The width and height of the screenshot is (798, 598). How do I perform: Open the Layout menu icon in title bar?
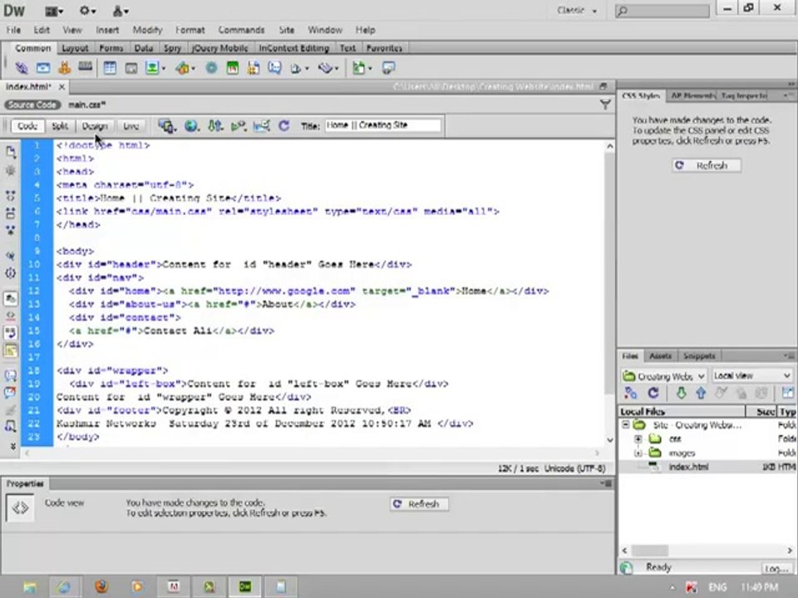pyautogui.click(x=55, y=11)
